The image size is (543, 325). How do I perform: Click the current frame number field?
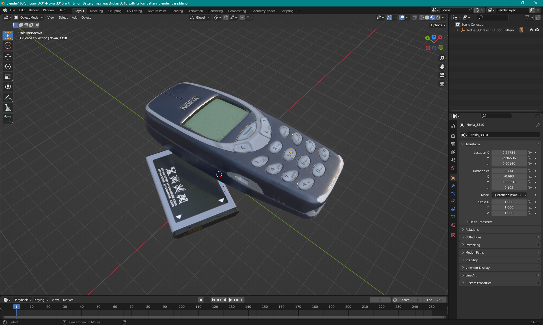click(380, 300)
